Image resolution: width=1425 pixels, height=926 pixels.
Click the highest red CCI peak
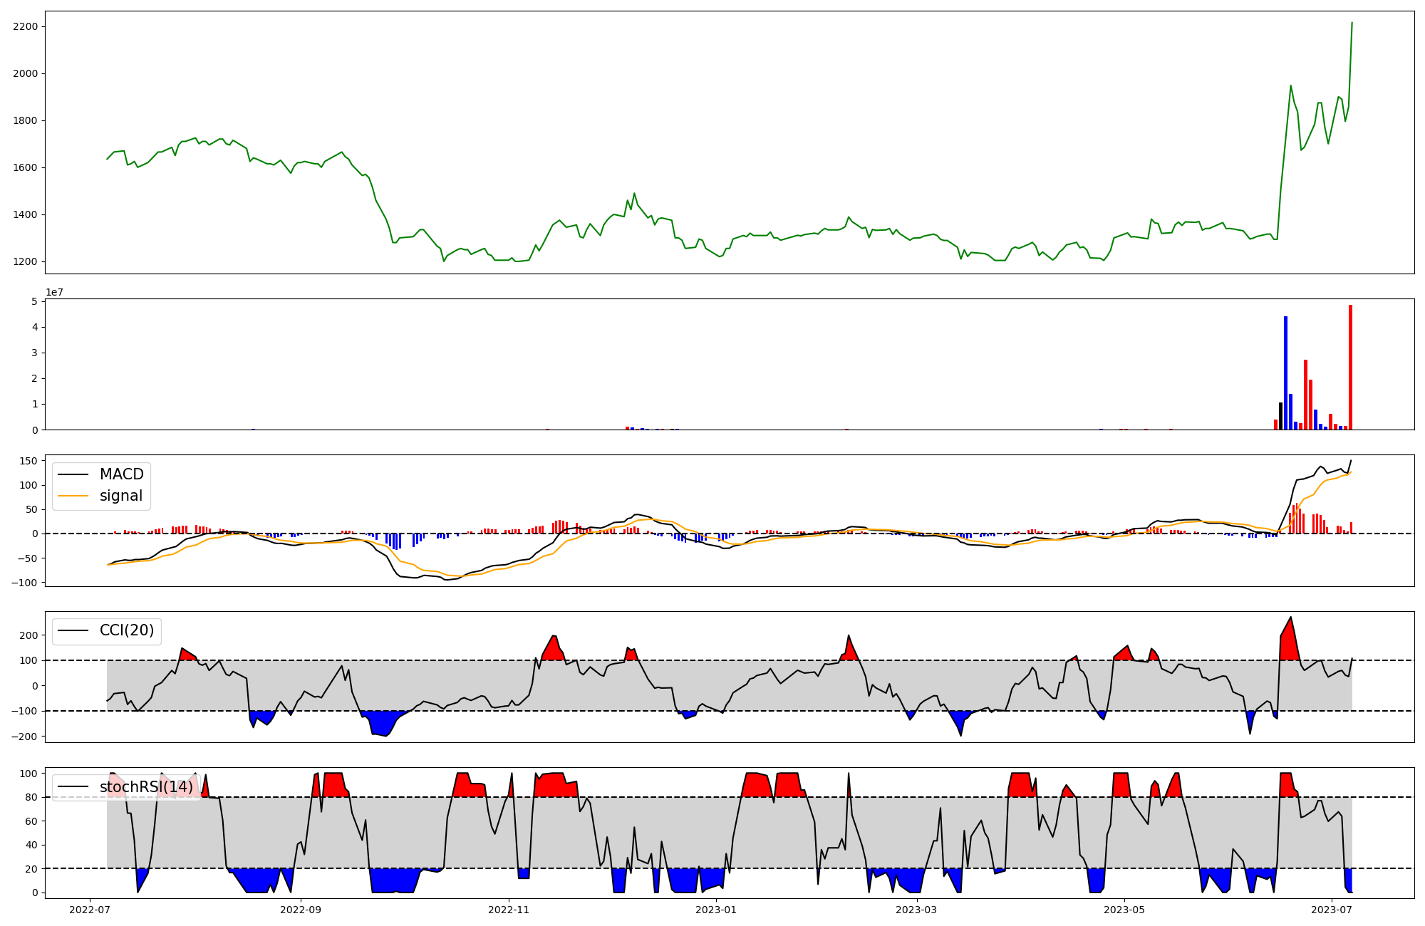[1290, 621]
